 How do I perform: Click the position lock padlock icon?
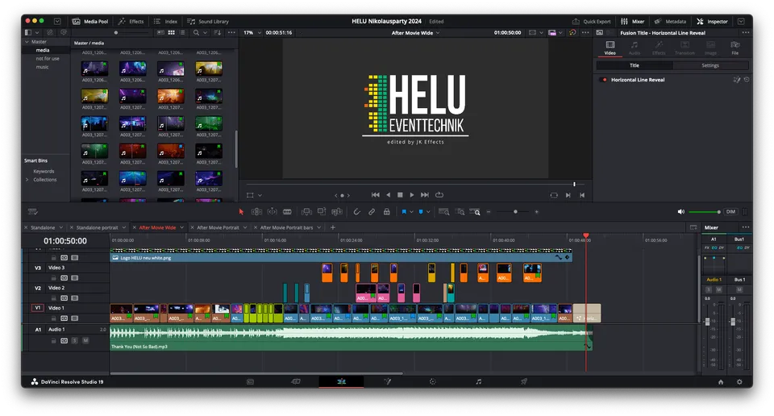(x=386, y=212)
